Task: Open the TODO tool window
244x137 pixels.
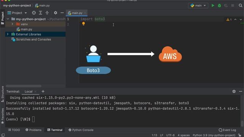Action: click(14, 130)
